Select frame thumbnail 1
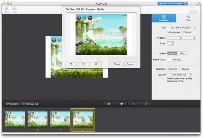 pyautogui.click(x=15, y=120)
